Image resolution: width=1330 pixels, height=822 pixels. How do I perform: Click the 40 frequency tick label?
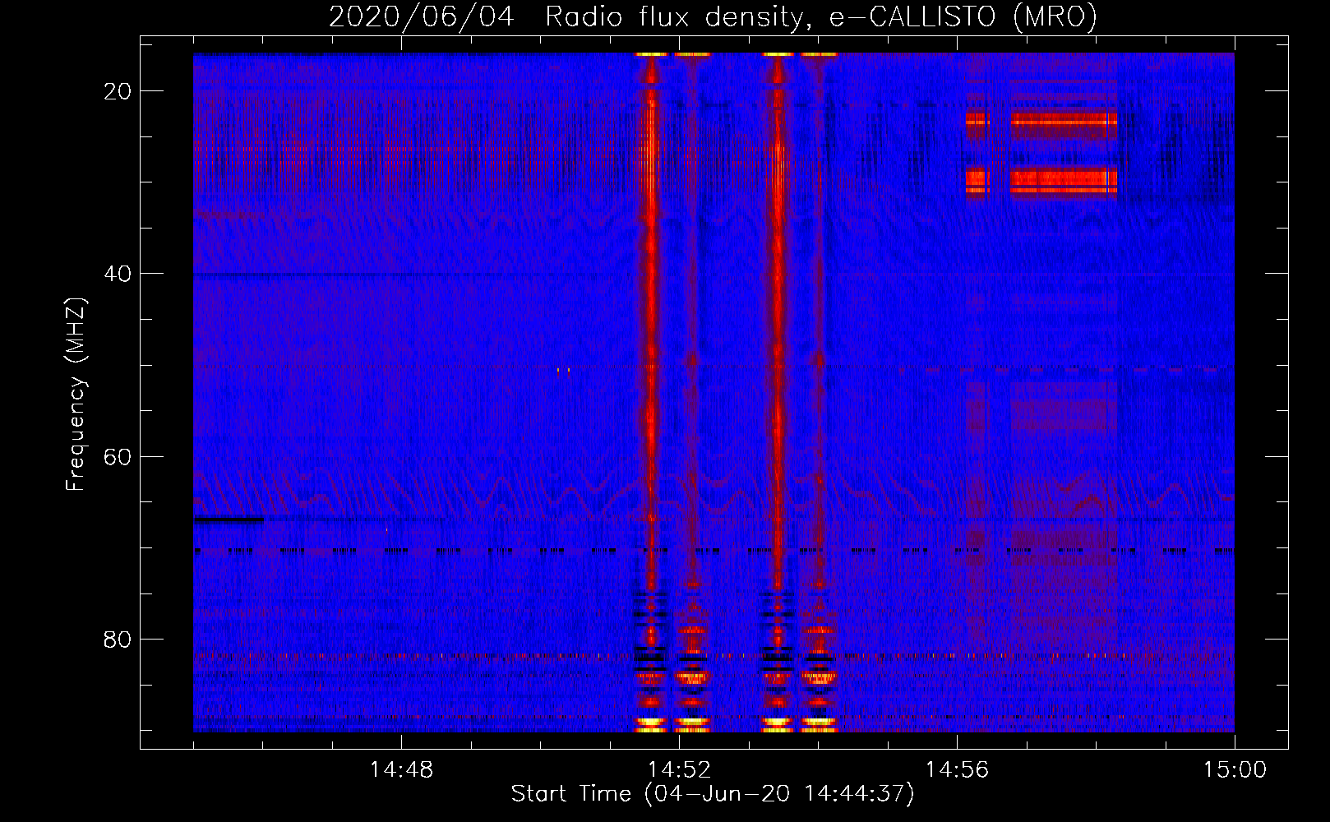[118, 274]
